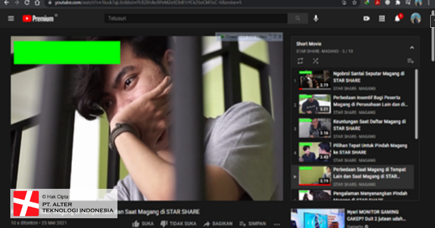Click thumbnail of fourth playlist video 3.43
The height and width of the screenshot is (228, 435).
pyautogui.click(x=315, y=152)
